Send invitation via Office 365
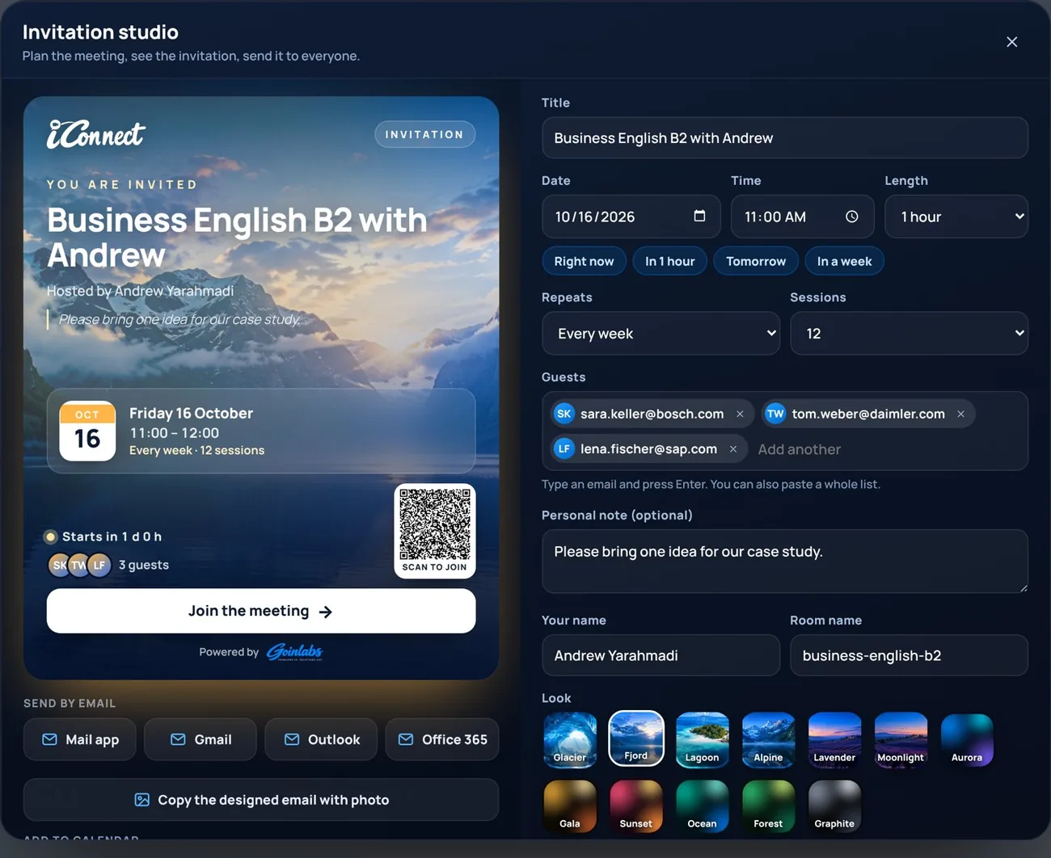This screenshot has height=858, width=1051. 442,739
